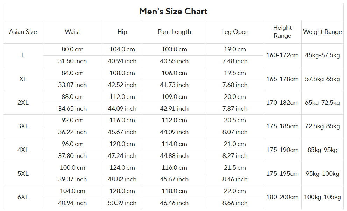The image size is (347, 211).
Task: Select the L size row label
Action: pyautogui.click(x=23, y=55)
